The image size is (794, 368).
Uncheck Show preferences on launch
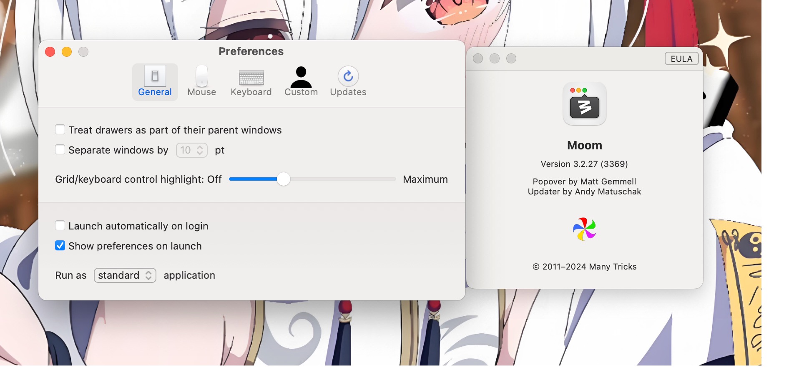click(60, 246)
